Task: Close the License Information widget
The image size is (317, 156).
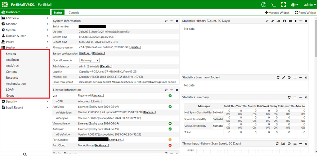Action: 177,90
